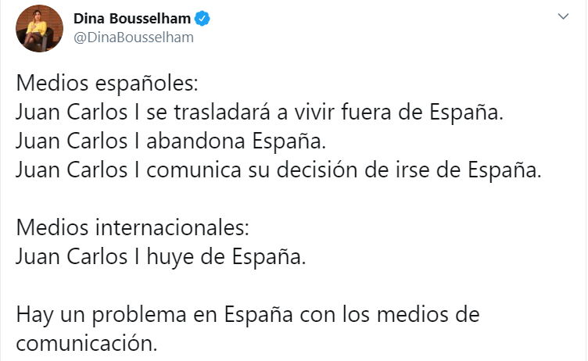Click the line ending "irse de España."
588x361 pixels.
coord(278,172)
